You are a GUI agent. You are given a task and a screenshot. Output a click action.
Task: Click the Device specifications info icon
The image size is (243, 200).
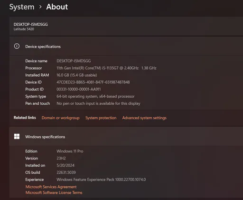[17, 46]
